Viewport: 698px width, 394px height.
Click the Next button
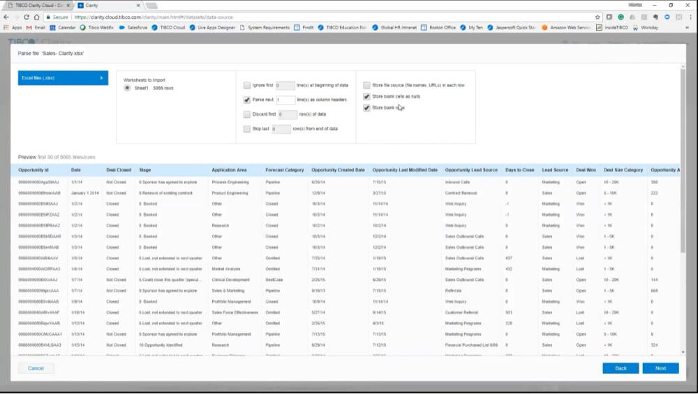[x=660, y=368]
